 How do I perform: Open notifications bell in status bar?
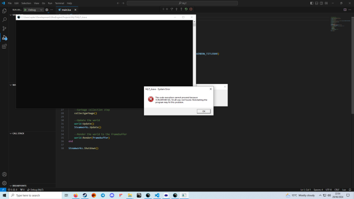[350, 190]
